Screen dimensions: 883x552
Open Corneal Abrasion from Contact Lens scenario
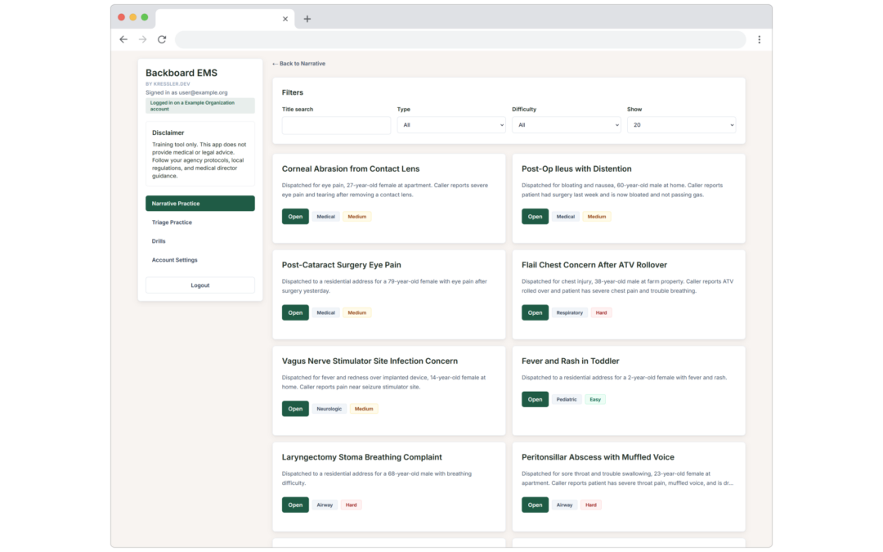(x=295, y=216)
